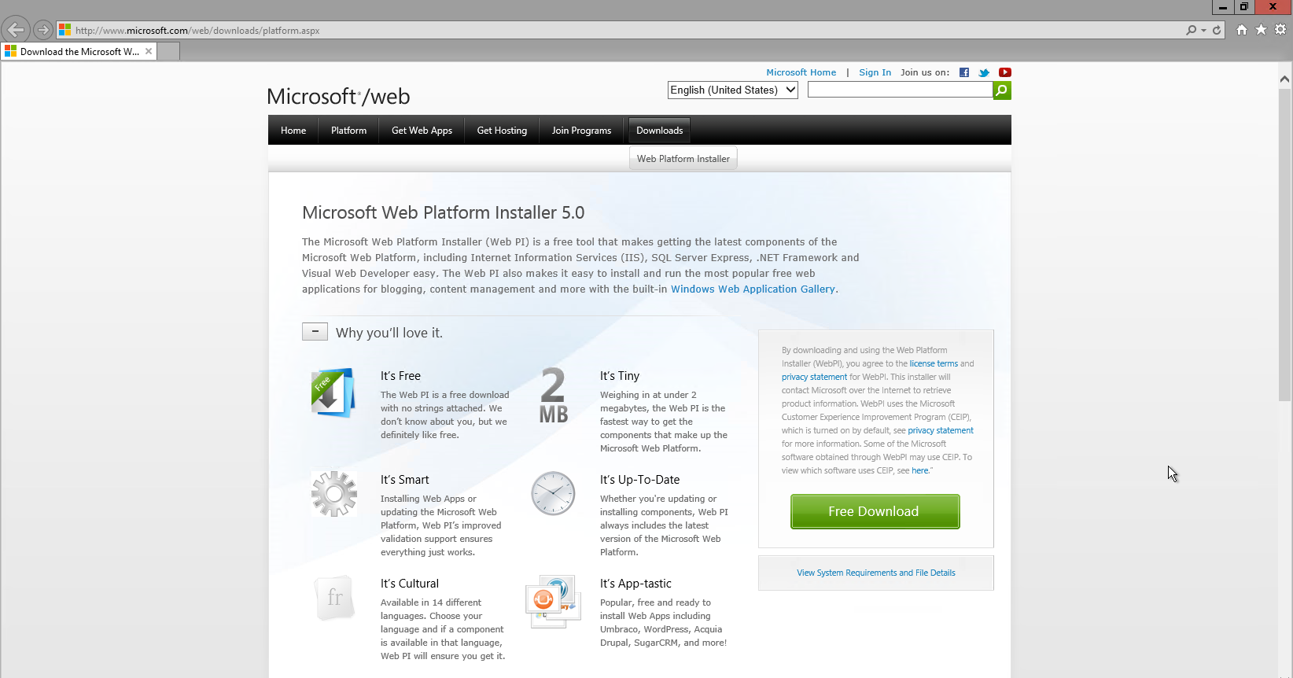Viewport: 1293px width, 678px height.
Task: Click the site search text field
Action: (900, 90)
